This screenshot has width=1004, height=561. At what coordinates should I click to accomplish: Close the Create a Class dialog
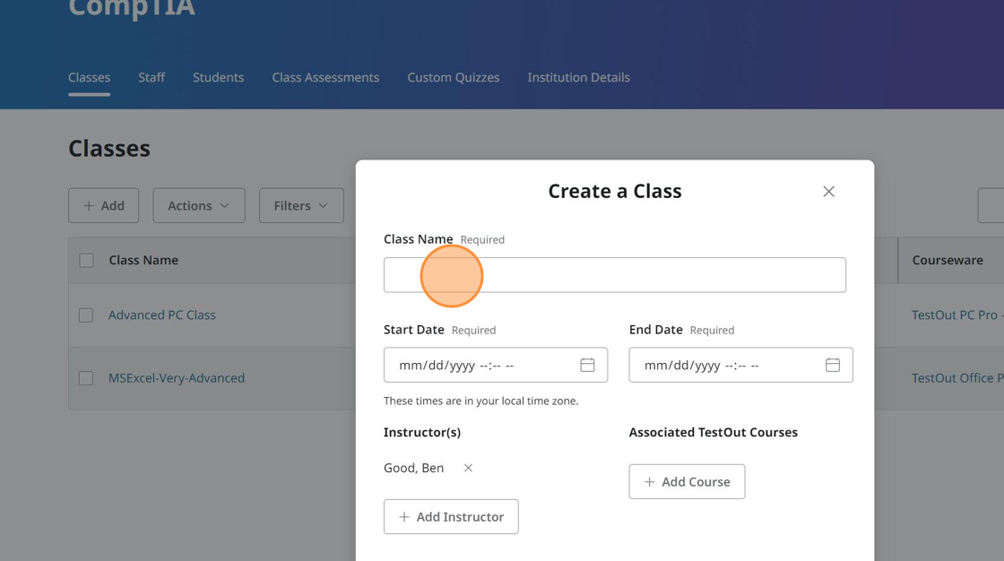click(828, 192)
